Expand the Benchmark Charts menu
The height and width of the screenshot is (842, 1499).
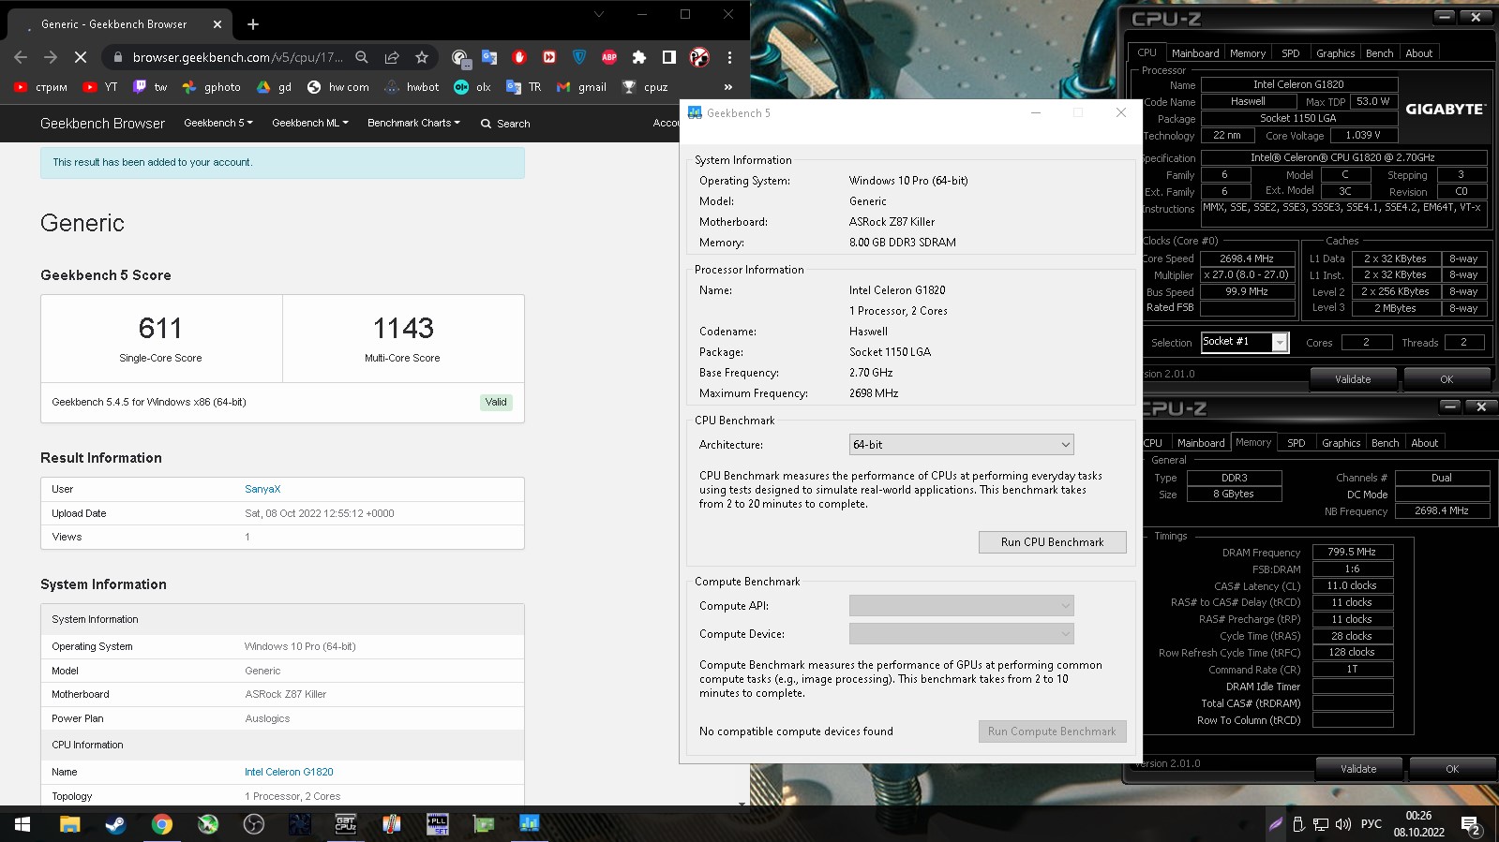(x=413, y=123)
